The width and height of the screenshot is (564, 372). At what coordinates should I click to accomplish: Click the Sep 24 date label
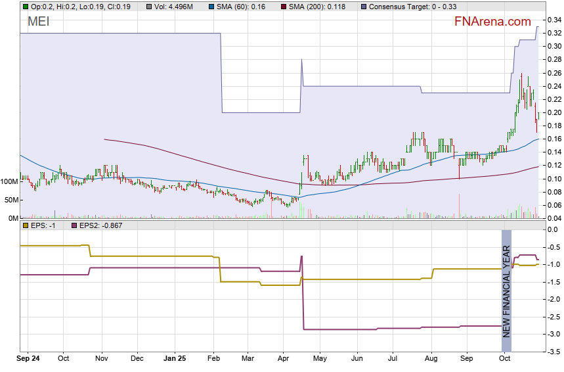click(x=29, y=359)
